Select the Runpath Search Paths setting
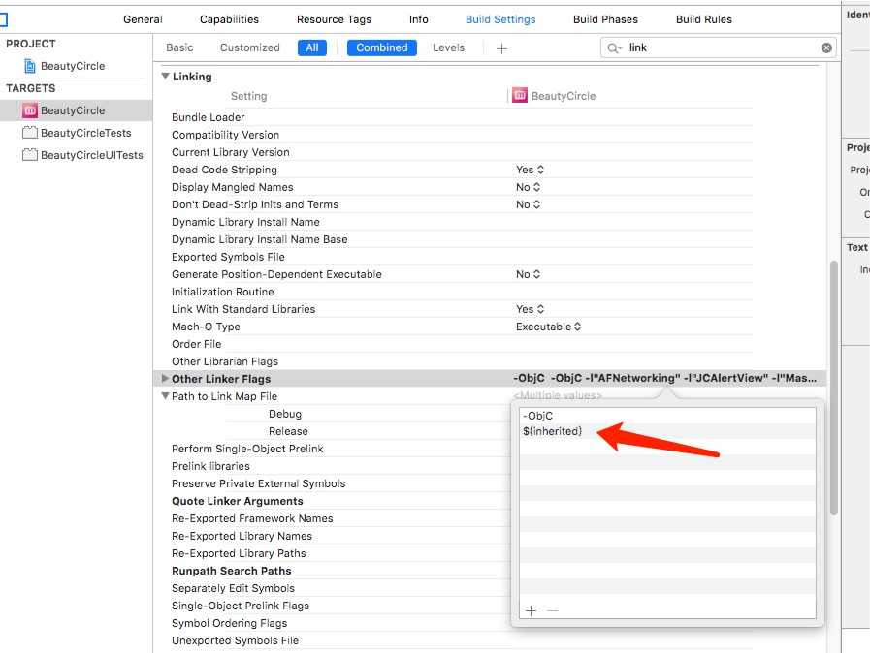Viewport: 870px width, 653px height. (231, 571)
